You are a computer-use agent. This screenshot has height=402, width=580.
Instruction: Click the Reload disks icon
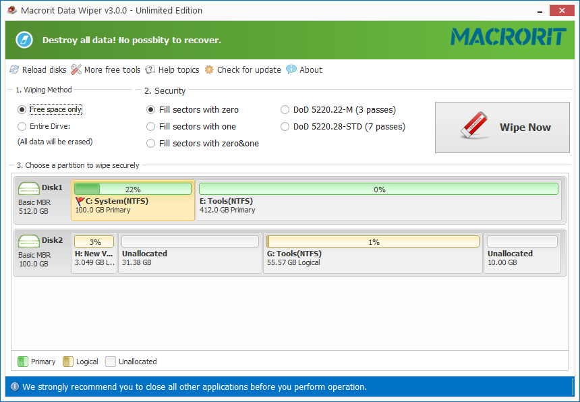tap(13, 69)
